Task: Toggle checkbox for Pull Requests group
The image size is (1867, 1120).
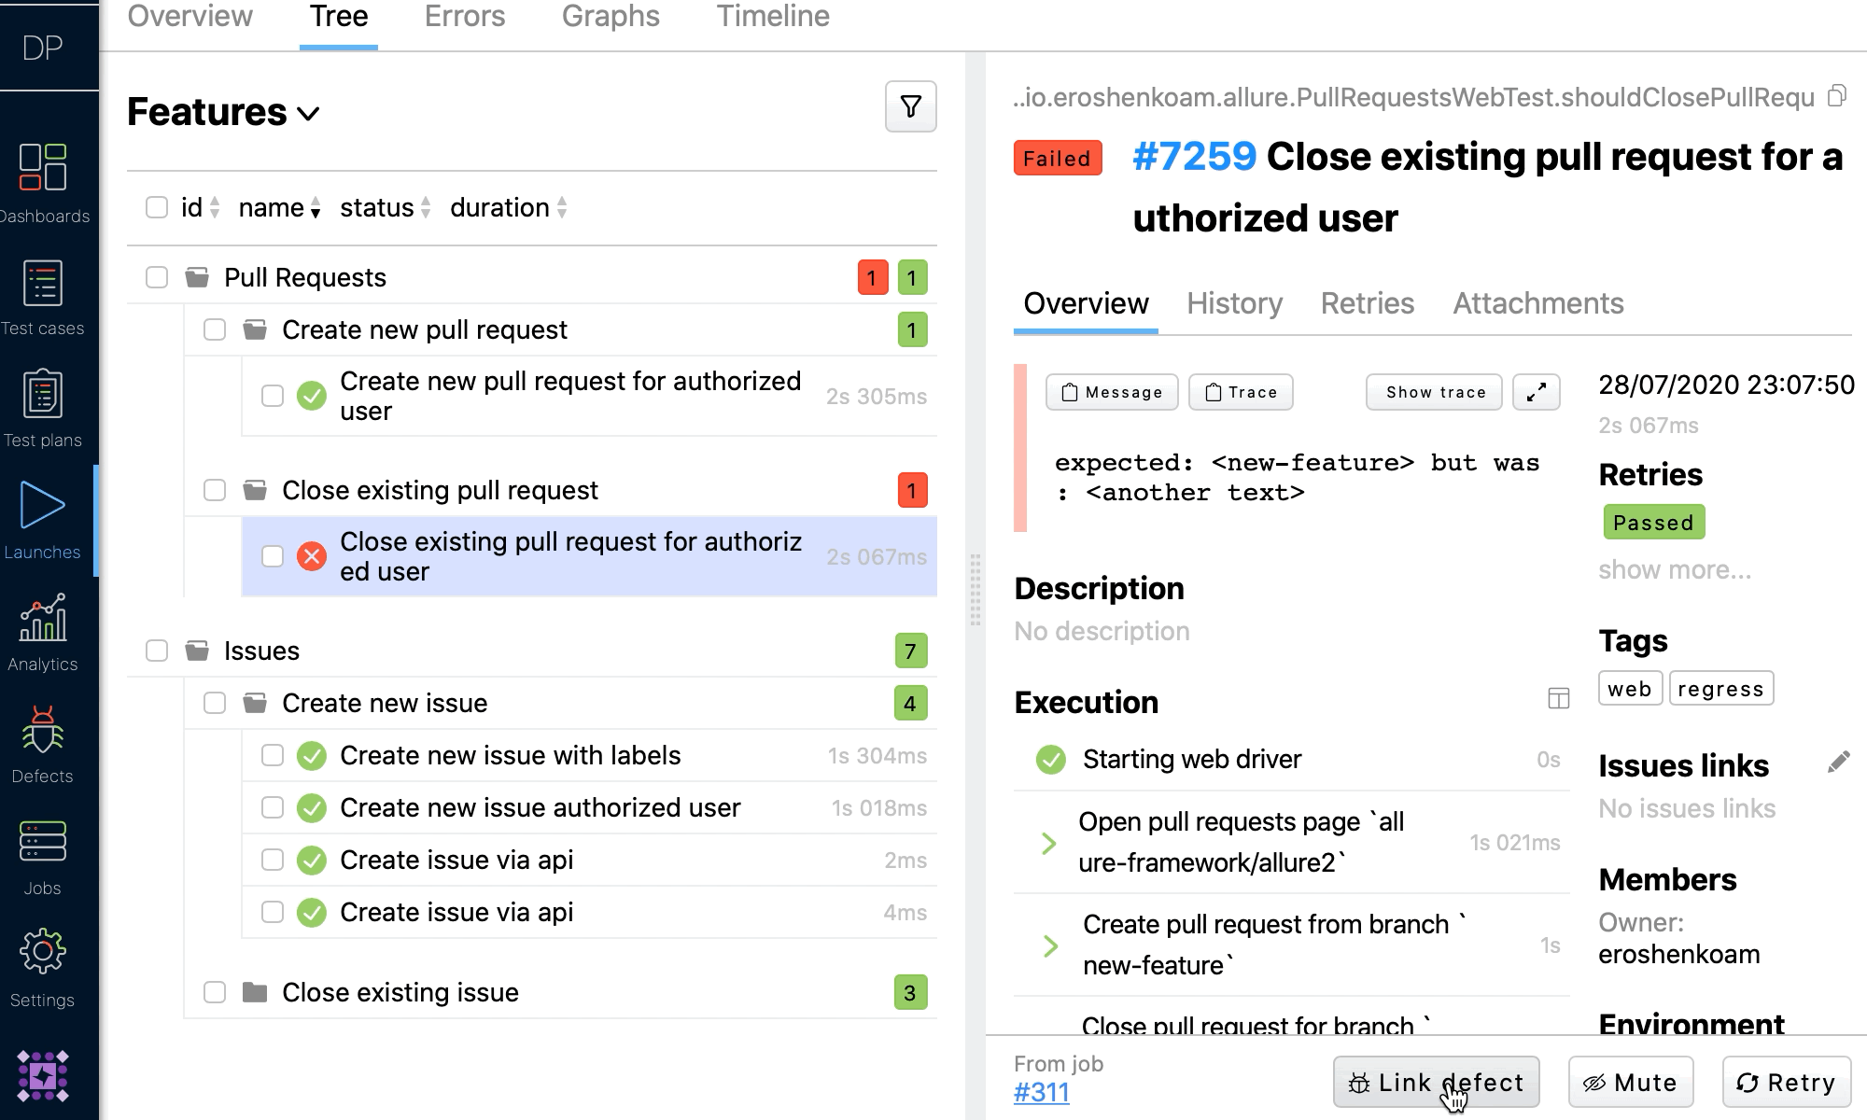Action: point(158,277)
